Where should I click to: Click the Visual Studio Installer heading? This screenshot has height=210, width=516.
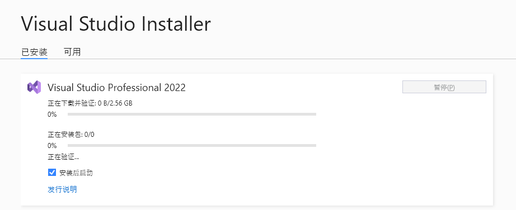tap(116, 23)
